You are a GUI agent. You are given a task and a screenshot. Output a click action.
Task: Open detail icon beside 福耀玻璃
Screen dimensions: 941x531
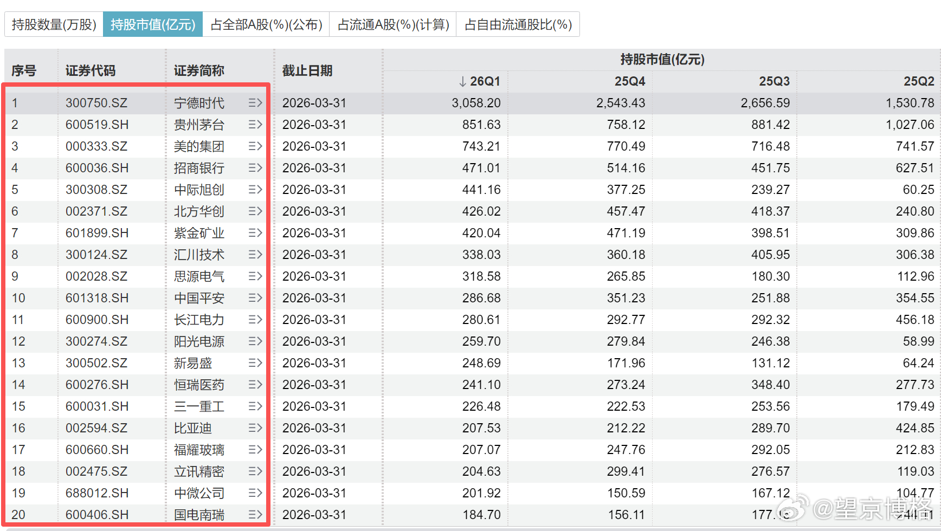[255, 450]
